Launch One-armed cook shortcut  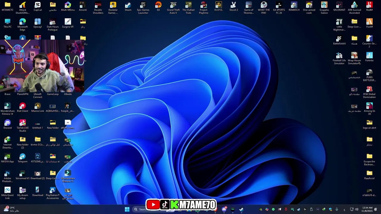(x=309, y=8)
